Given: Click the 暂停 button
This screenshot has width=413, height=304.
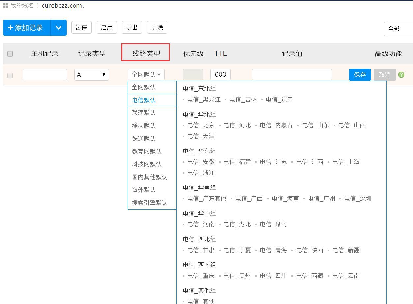Looking at the screenshot, I should [x=81, y=27].
